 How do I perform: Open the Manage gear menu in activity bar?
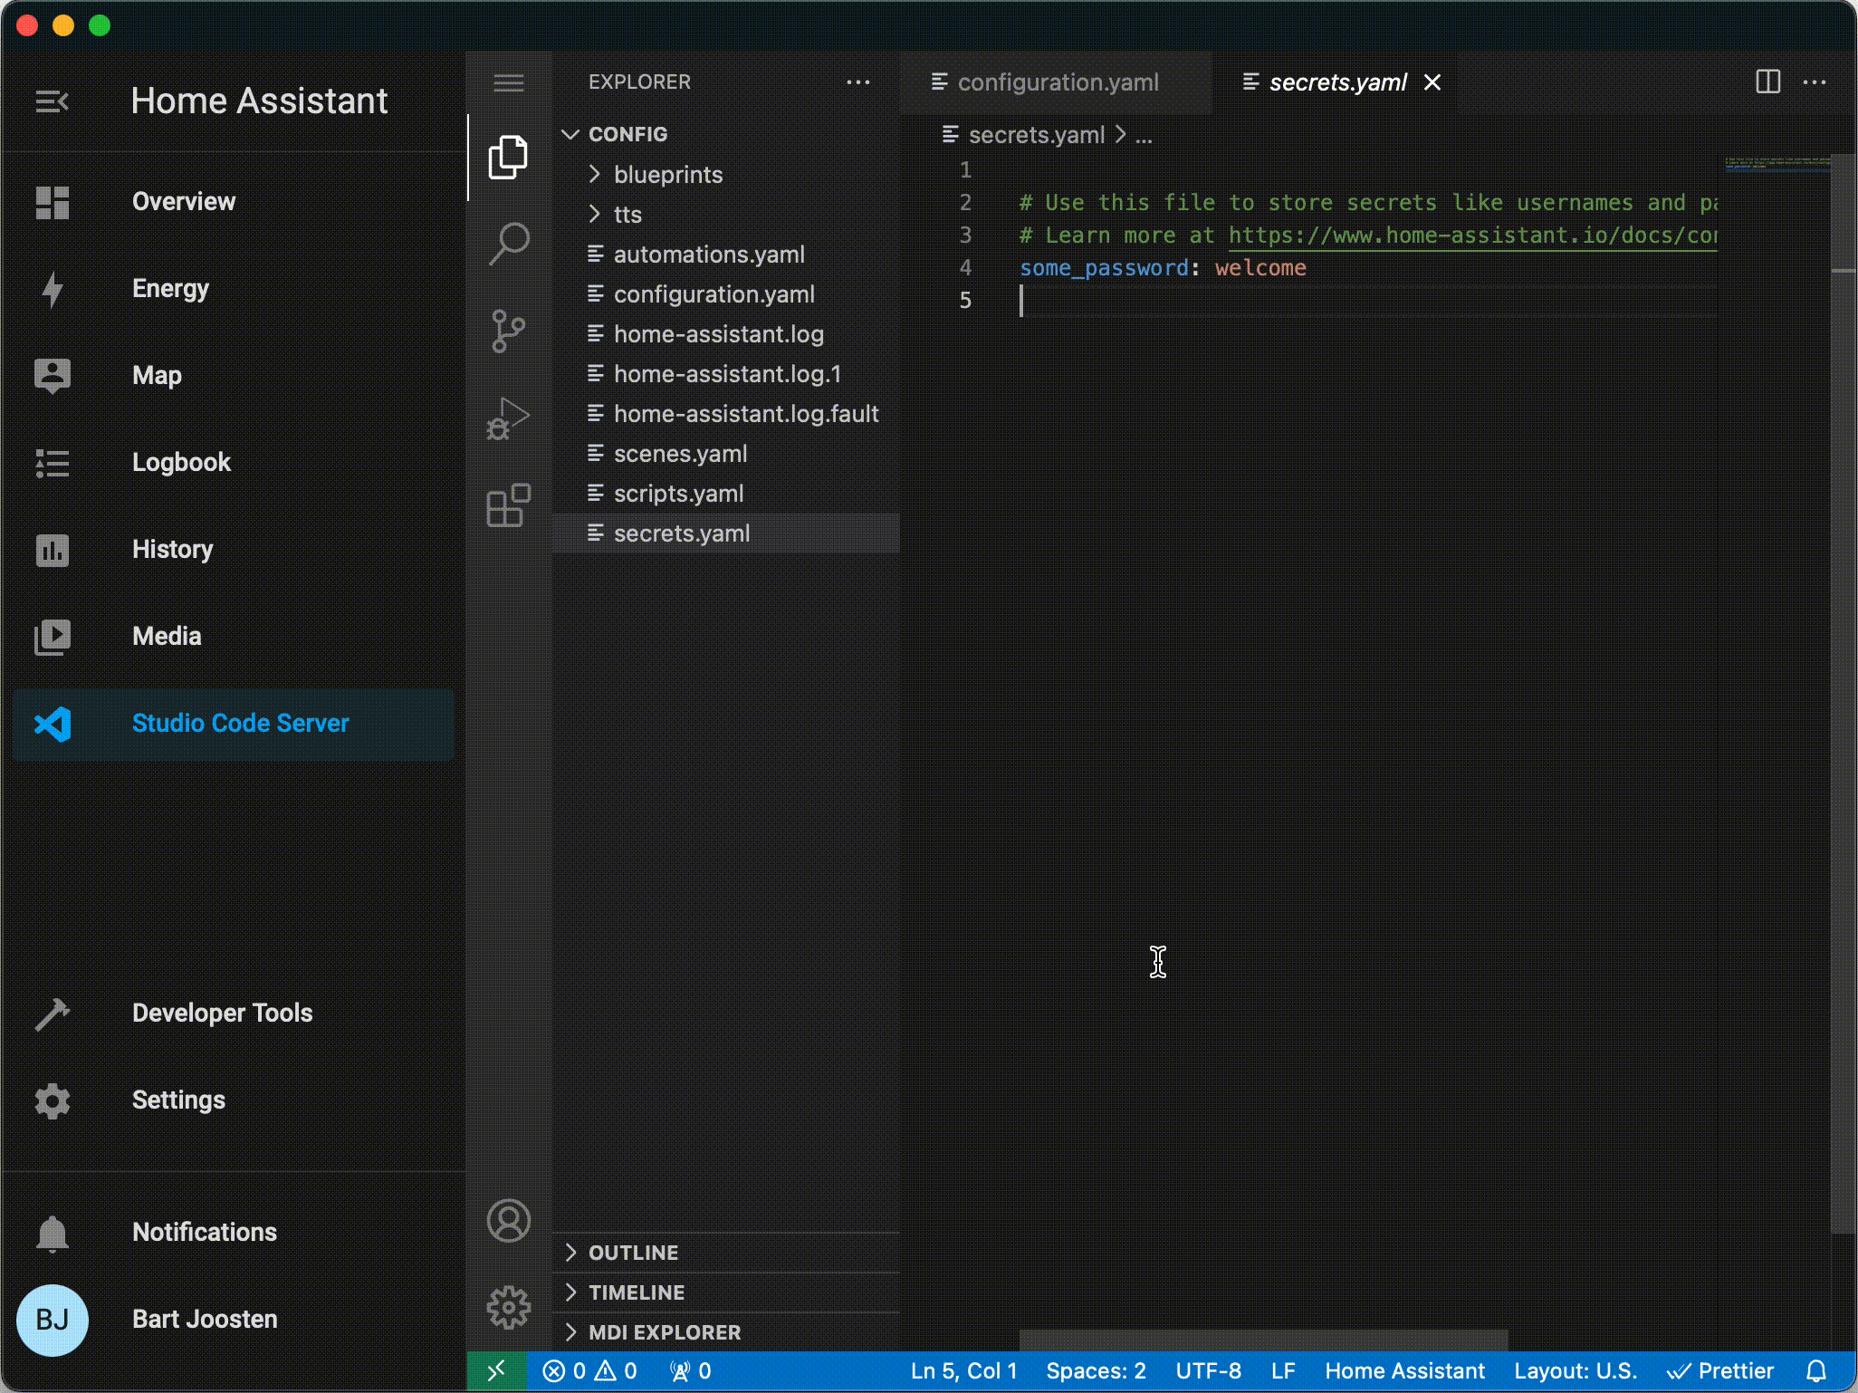(x=509, y=1308)
